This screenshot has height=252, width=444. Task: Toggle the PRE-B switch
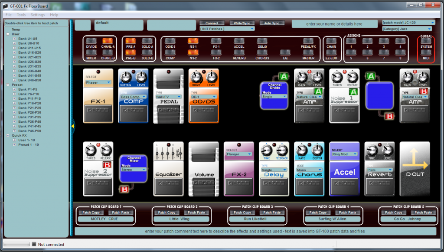131,52
